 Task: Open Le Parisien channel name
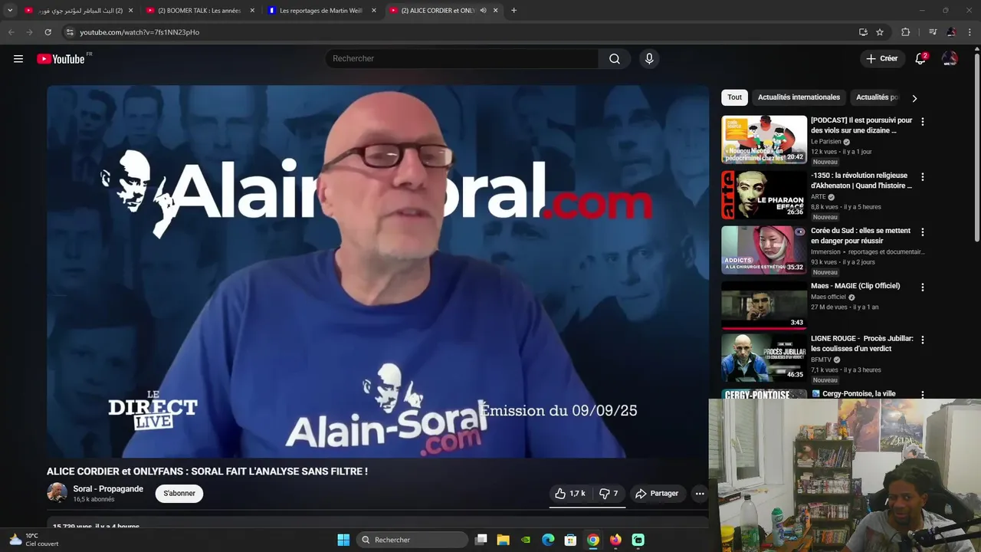coord(826,142)
